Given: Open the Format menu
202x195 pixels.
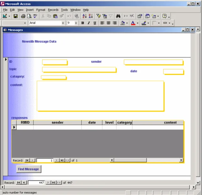Looking at the screenshot, I should pyautogui.click(x=41, y=10).
